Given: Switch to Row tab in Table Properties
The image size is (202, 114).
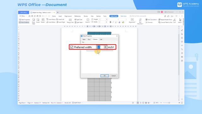Looking at the screenshot, I should click(89, 39).
